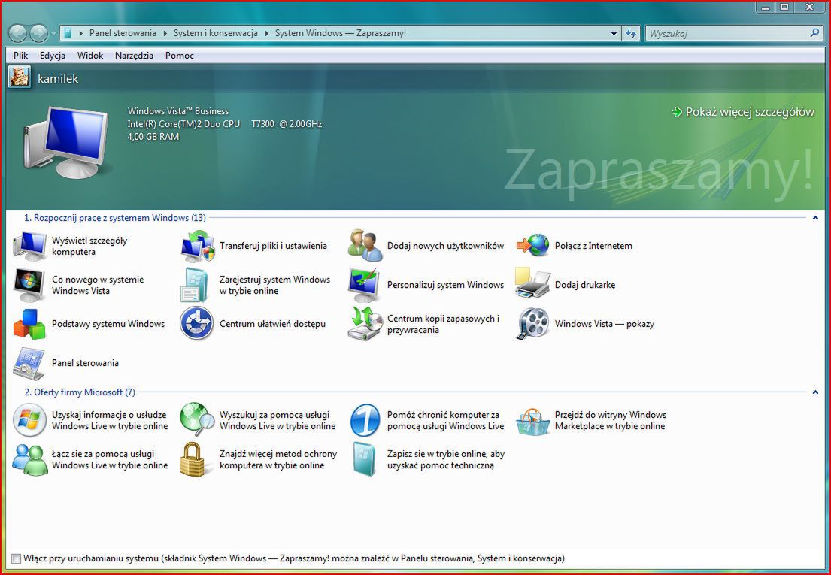The image size is (831, 575).
Task: Go to Panel sterowania breadcrumb
Action: pyautogui.click(x=123, y=33)
